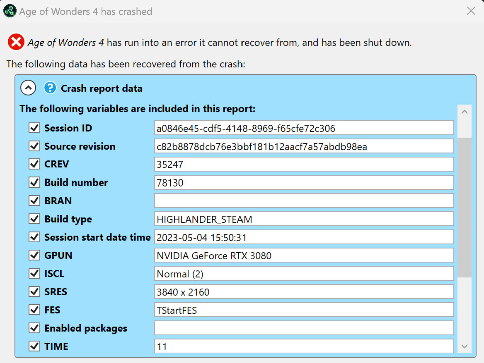Toggle the BRAN checkbox off
The width and height of the screenshot is (484, 363).
pyautogui.click(x=34, y=201)
